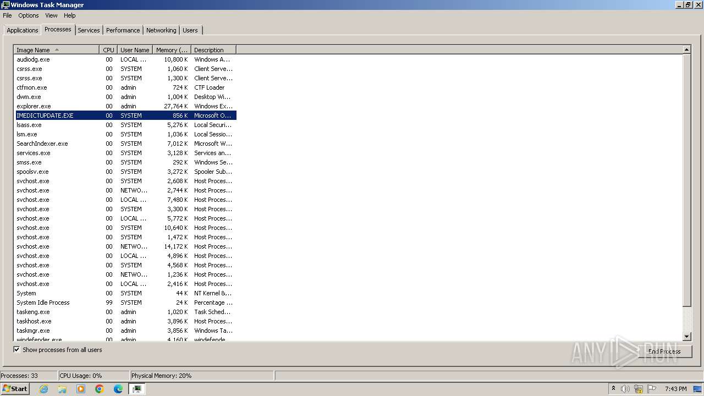Click the process list vertical scrollbar thumb
Image resolution: width=704 pixels, height=396 pixels.
686,180
